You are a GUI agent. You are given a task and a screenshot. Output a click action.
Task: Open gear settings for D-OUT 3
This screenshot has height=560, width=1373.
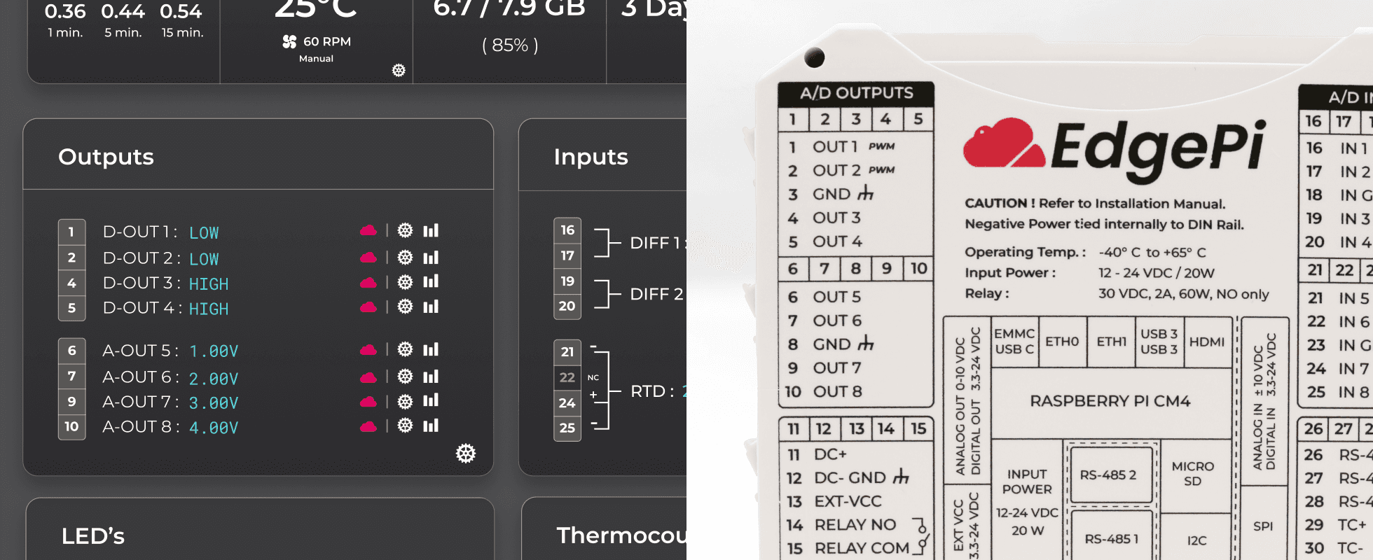tap(405, 282)
